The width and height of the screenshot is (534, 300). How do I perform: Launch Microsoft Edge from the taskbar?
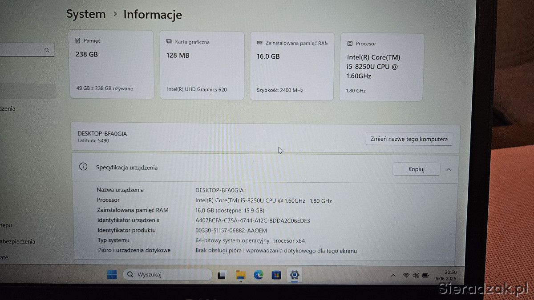(x=259, y=275)
